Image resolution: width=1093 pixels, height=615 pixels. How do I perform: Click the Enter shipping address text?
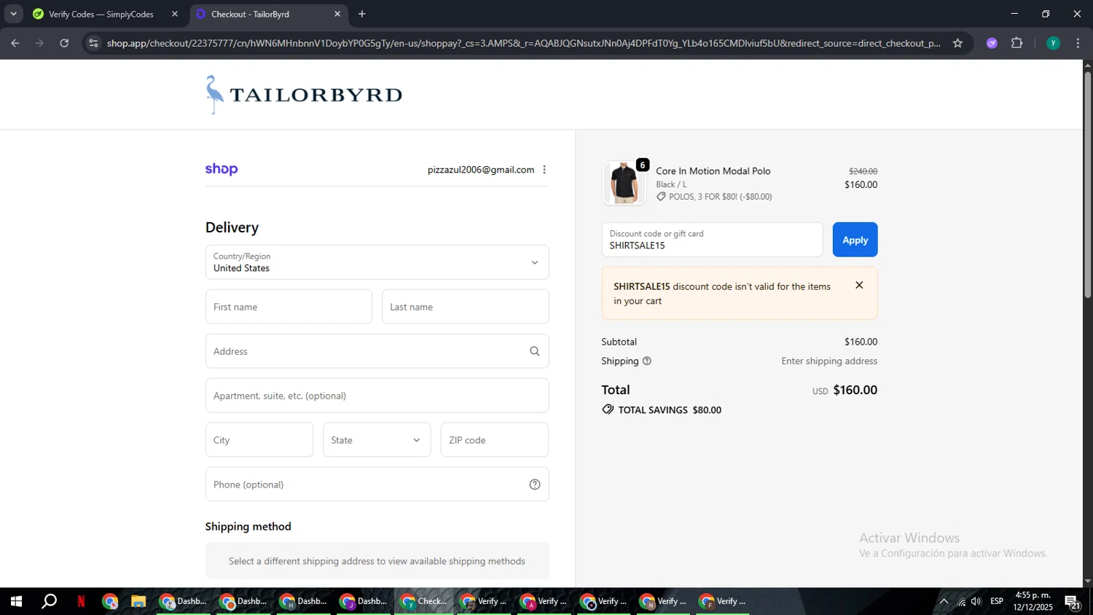point(829,361)
